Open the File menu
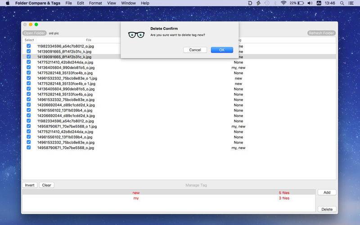 pos(68,3)
